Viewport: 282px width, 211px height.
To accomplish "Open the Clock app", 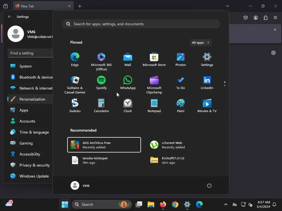I will click(128, 106).
